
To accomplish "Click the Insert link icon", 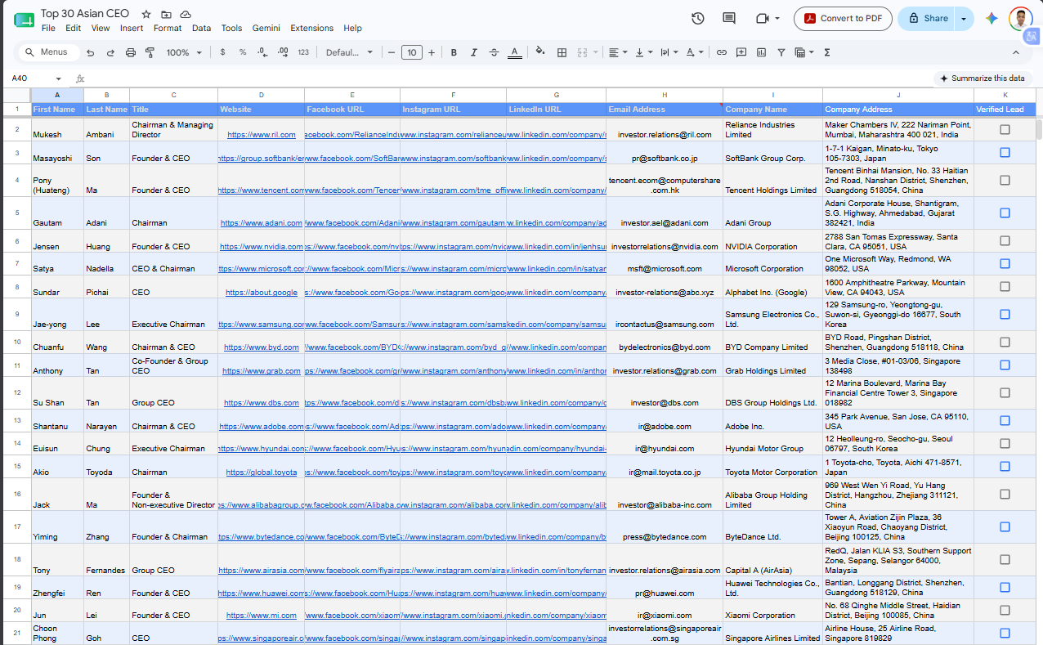I will pos(722,52).
